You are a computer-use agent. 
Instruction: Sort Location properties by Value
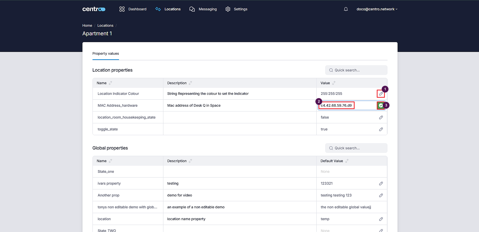334,83
